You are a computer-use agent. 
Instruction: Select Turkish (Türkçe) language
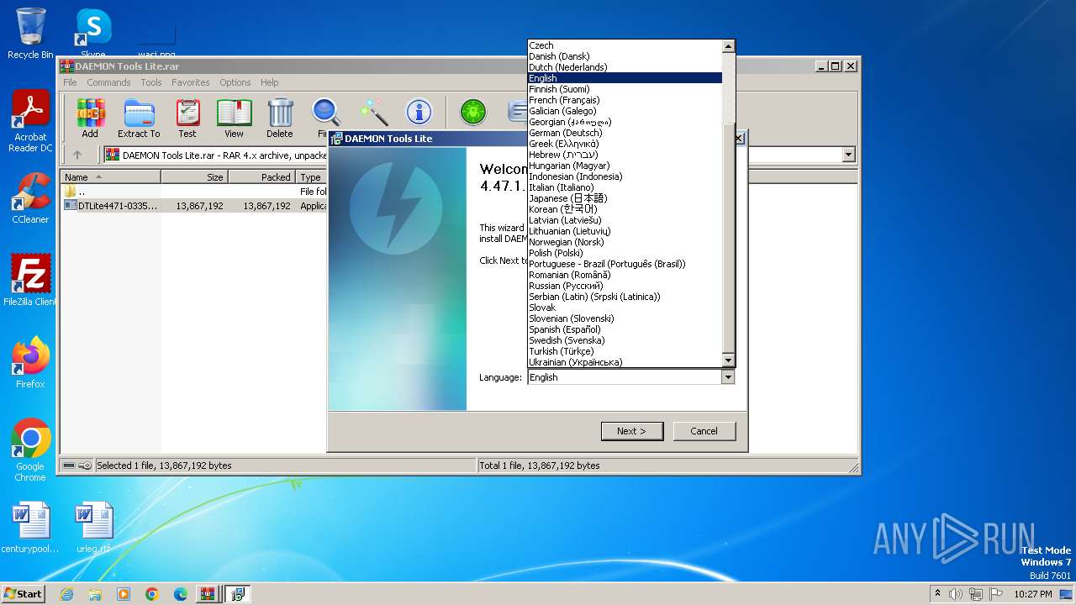coord(625,351)
